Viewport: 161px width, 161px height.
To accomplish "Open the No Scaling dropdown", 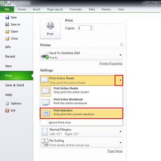I will (x=81, y=143).
